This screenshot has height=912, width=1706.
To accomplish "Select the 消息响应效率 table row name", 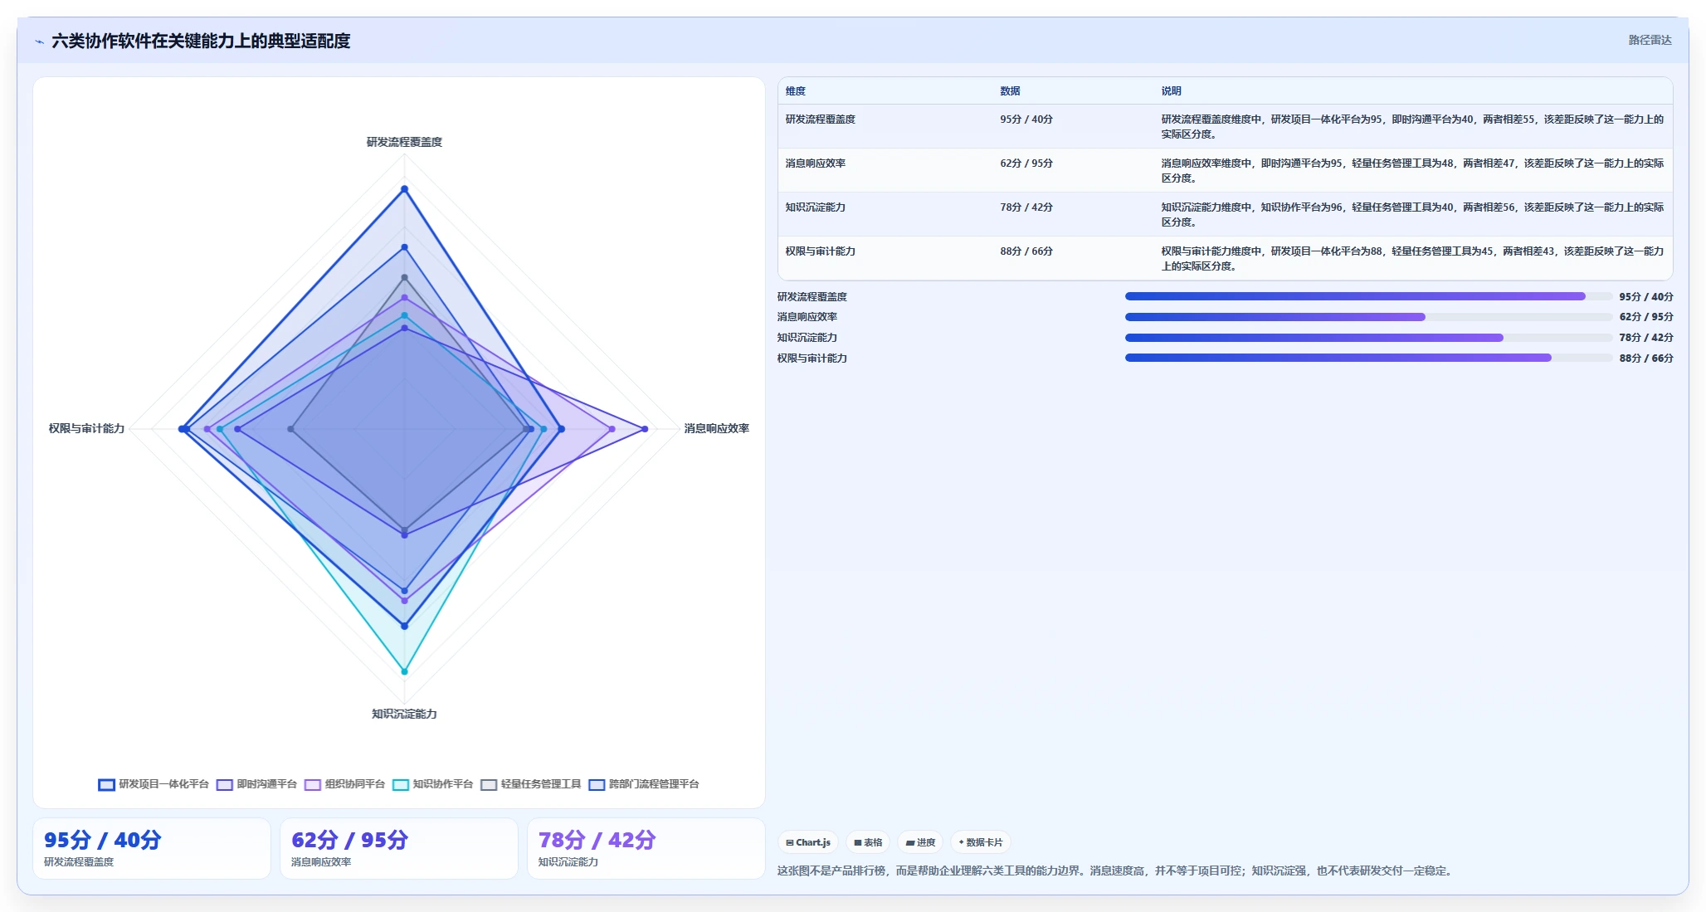I will coord(816,163).
